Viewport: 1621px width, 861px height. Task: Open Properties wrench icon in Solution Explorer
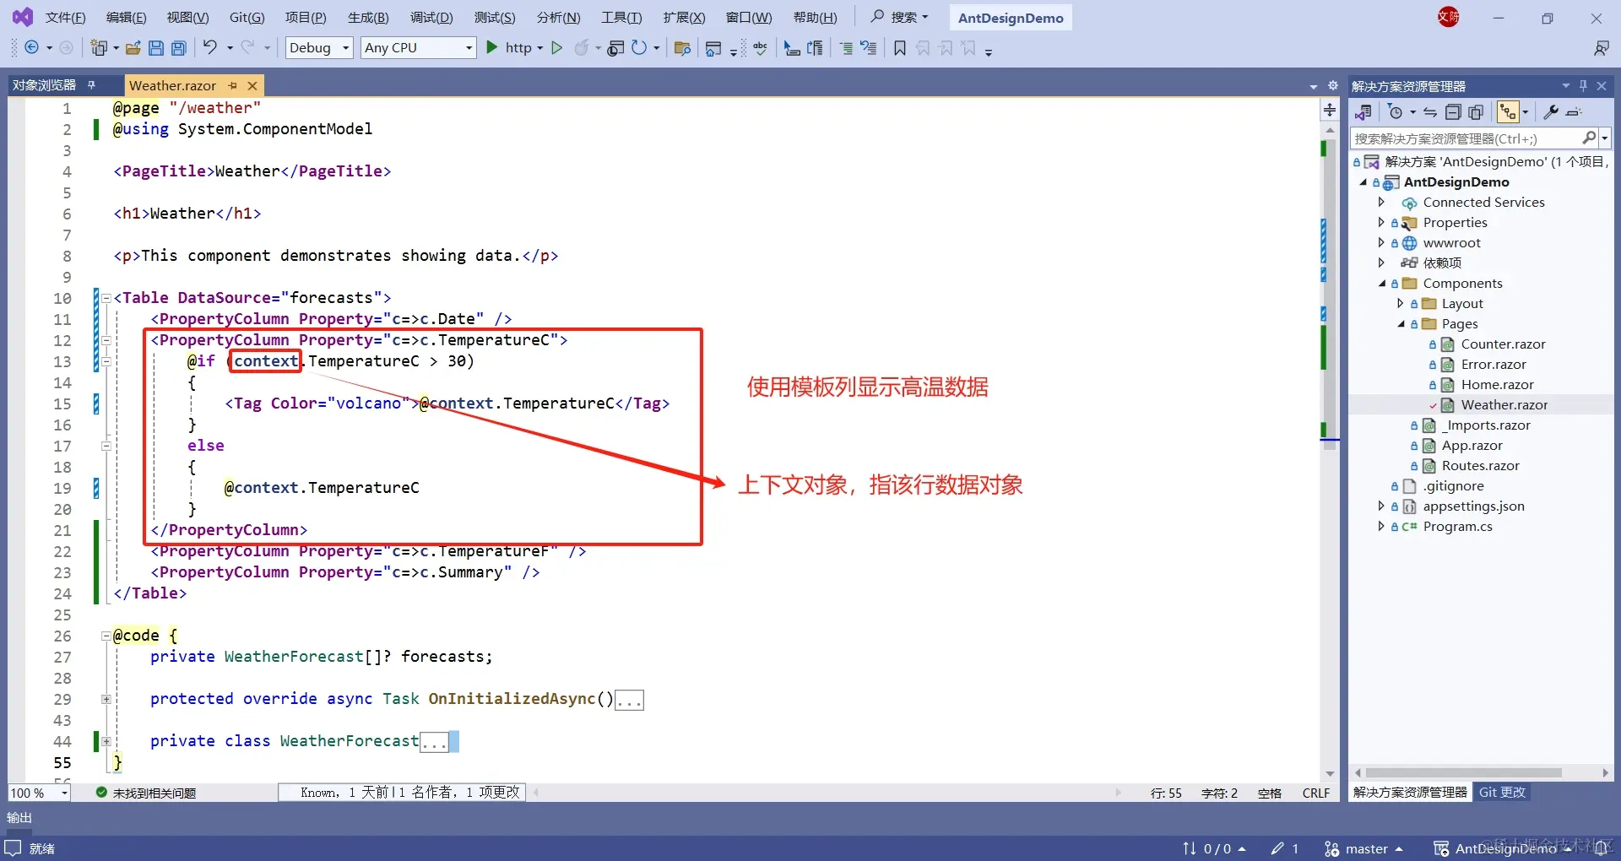point(1551,112)
